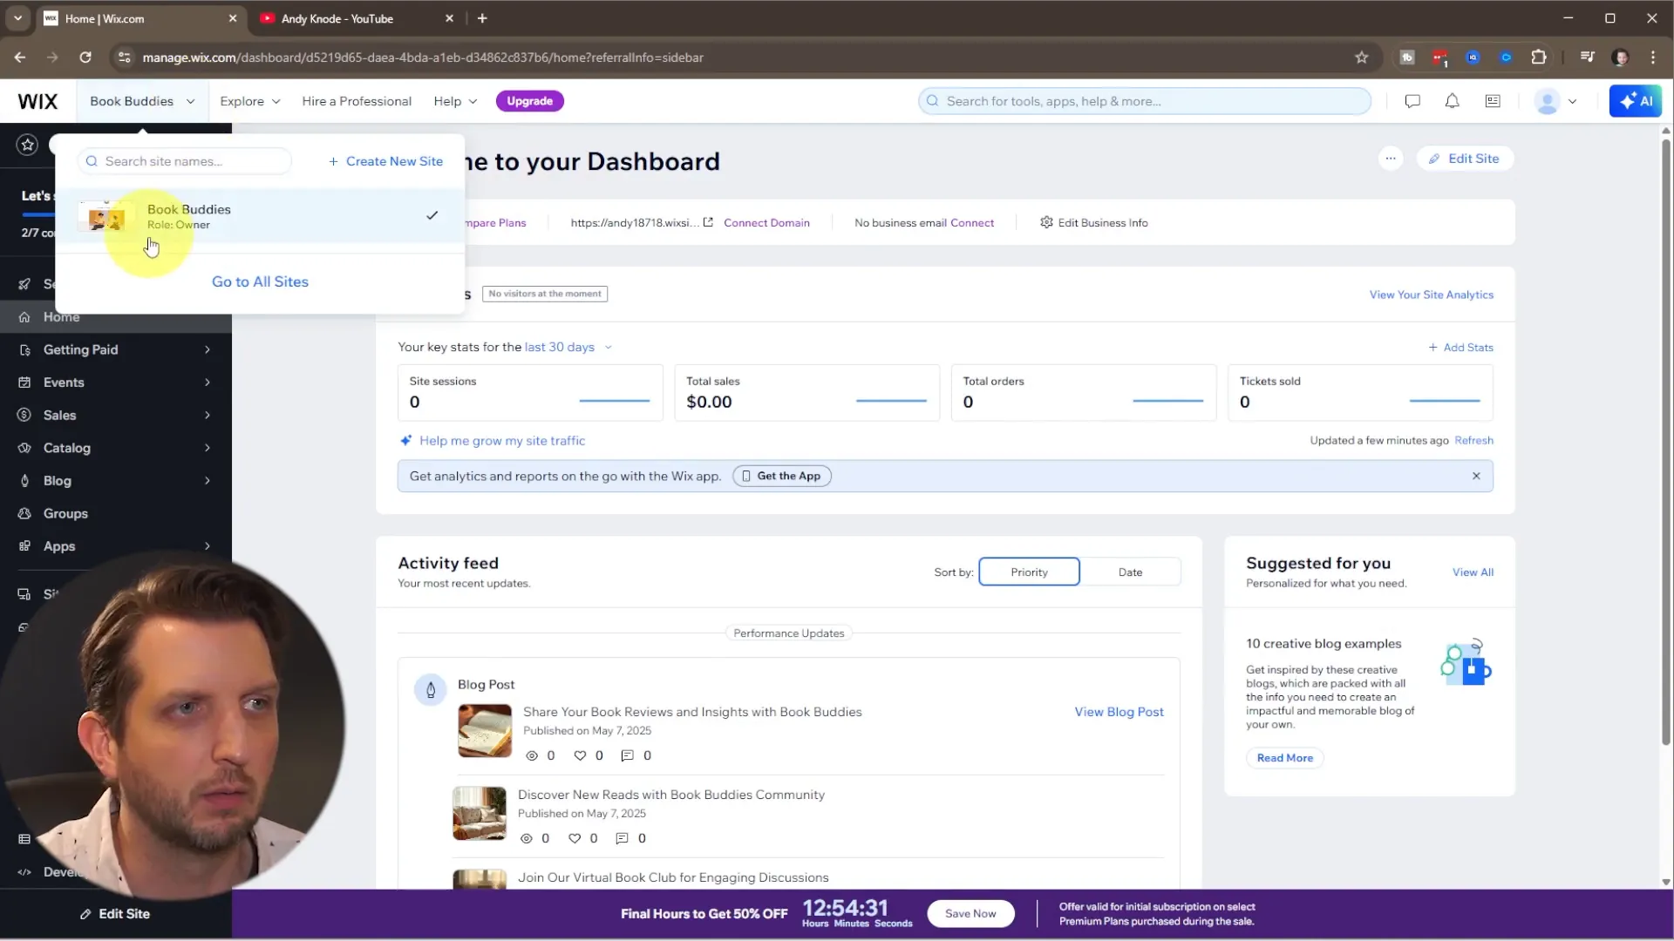
Task: Open the chat messages icon in top bar
Action: pos(1412,101)
